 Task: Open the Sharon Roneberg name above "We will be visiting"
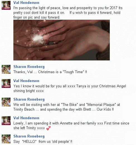[29, 100]
